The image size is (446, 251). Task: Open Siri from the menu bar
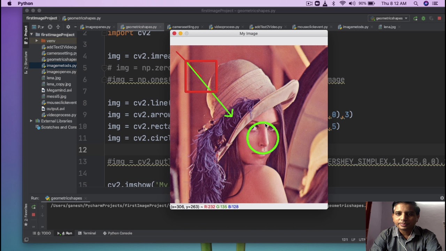point(426,3)
